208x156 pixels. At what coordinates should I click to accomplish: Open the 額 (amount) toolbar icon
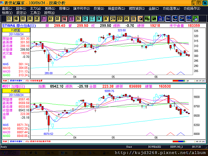(120, 19)
